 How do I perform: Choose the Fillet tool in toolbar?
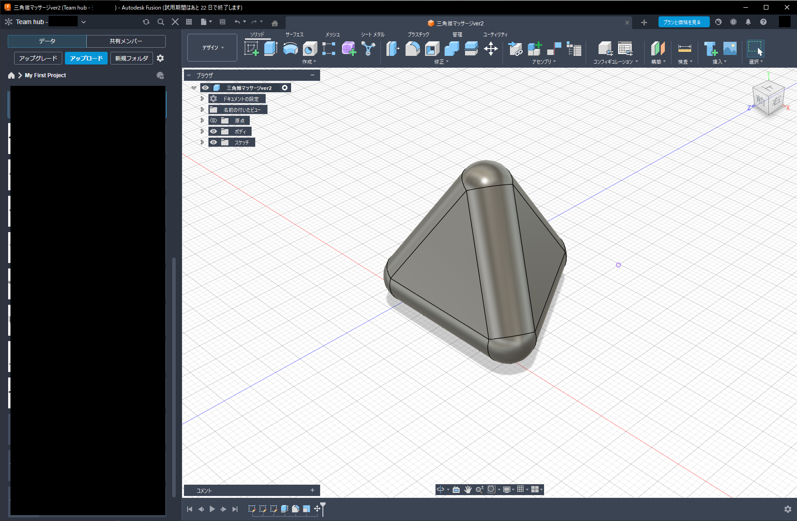coord(412,49)
